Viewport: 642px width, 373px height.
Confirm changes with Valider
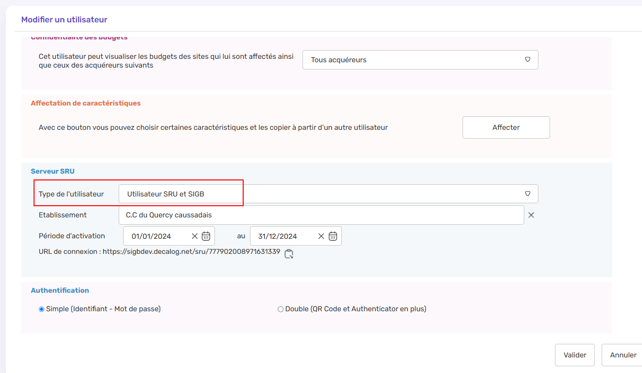point(574,355)
